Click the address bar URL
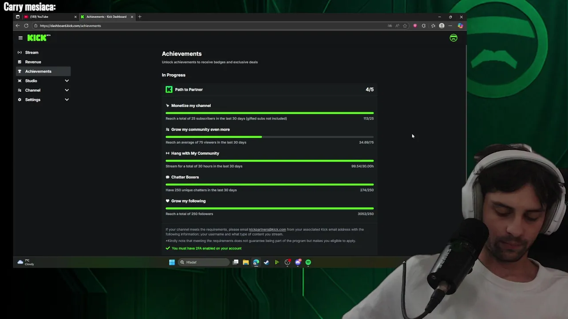This screenshot has width=568, height=319. point(70,26)
